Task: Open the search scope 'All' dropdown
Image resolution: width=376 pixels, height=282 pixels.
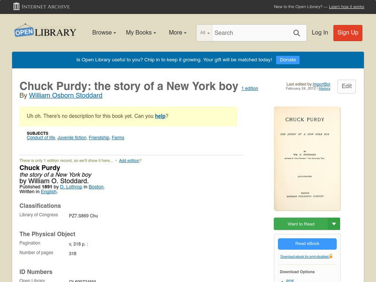Action: (x=205, y=33)
